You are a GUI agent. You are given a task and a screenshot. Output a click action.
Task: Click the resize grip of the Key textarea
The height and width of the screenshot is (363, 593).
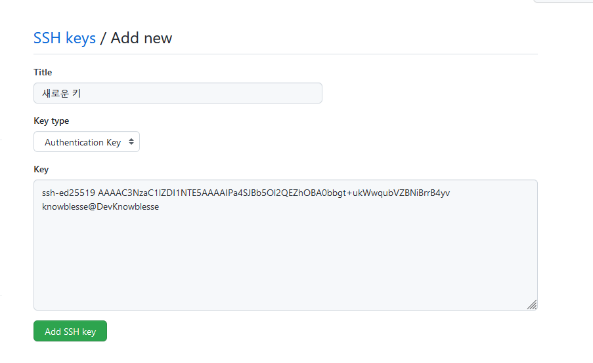[532, 305]
